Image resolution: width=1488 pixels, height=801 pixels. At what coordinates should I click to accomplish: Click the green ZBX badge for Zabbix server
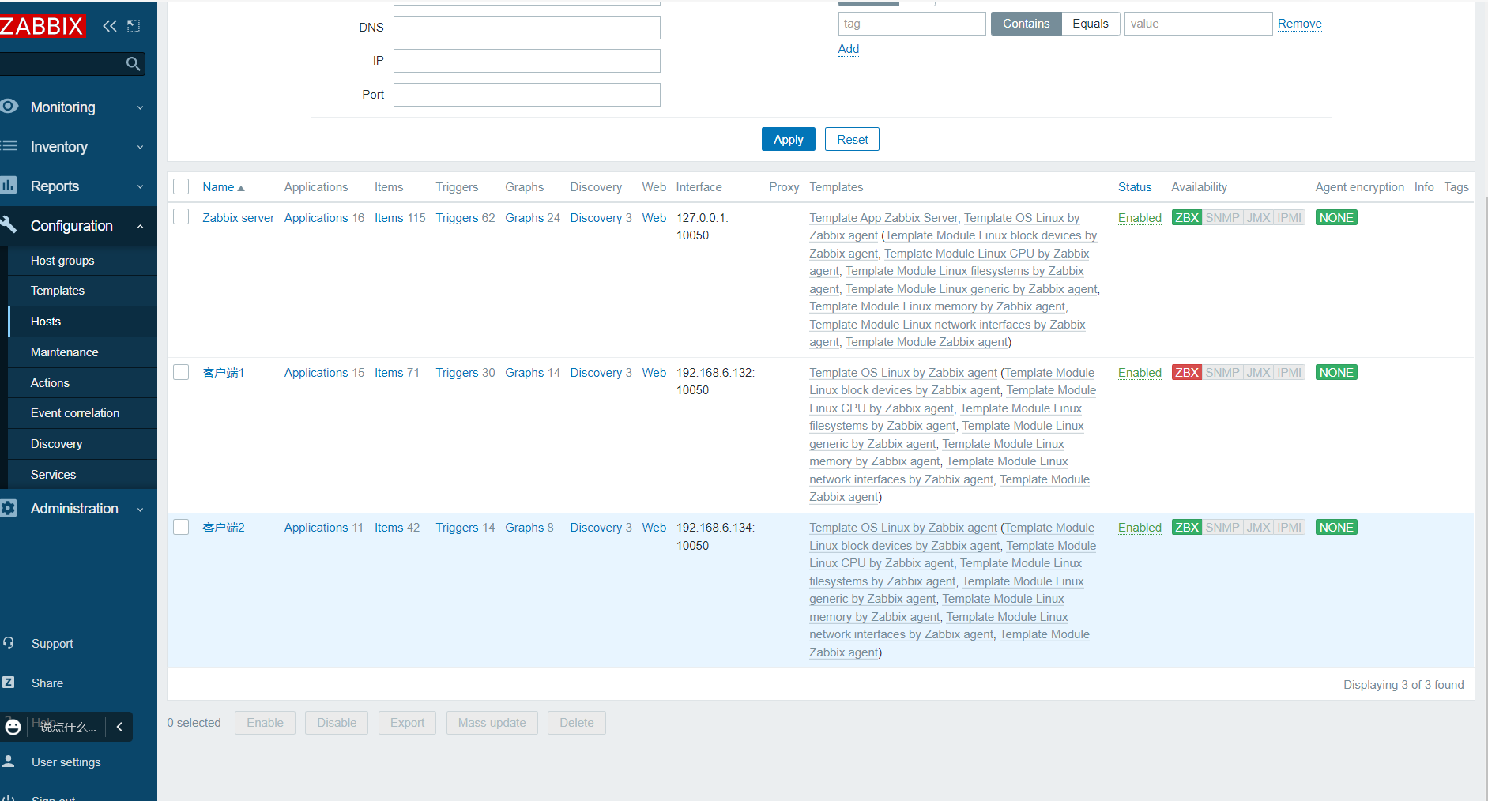1187,218
